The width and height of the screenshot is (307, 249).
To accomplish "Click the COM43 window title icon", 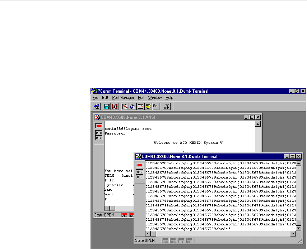I will 97,117.
